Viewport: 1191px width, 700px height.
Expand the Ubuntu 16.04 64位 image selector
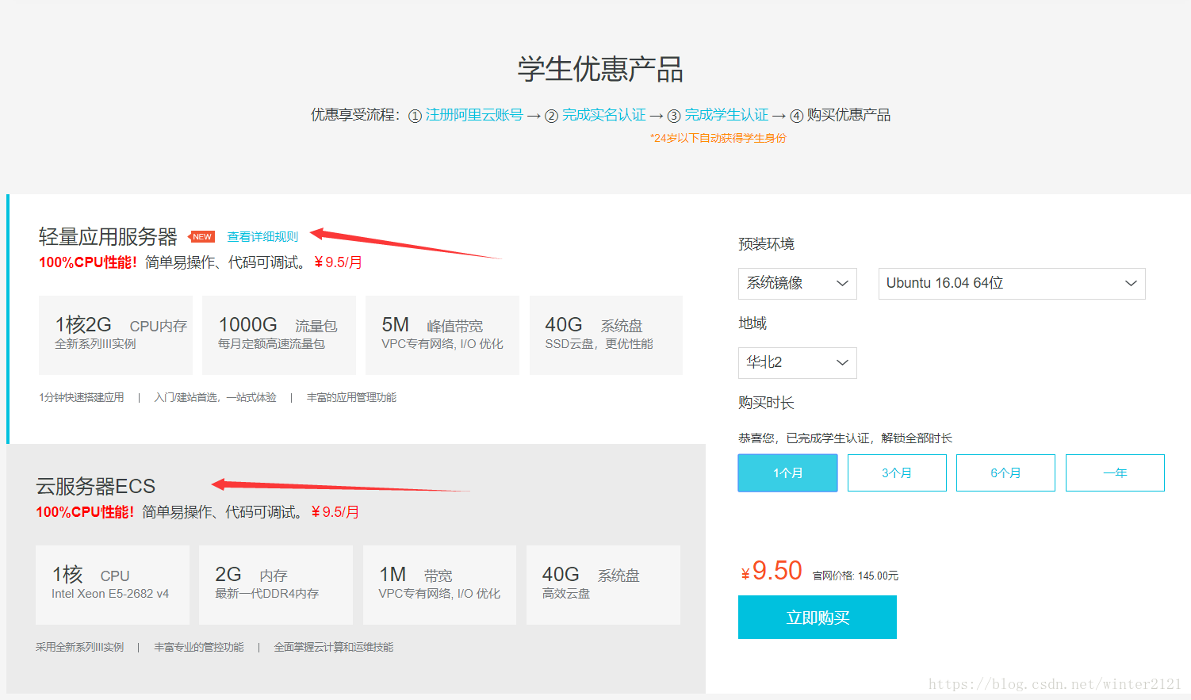(x=1011, y=283)
